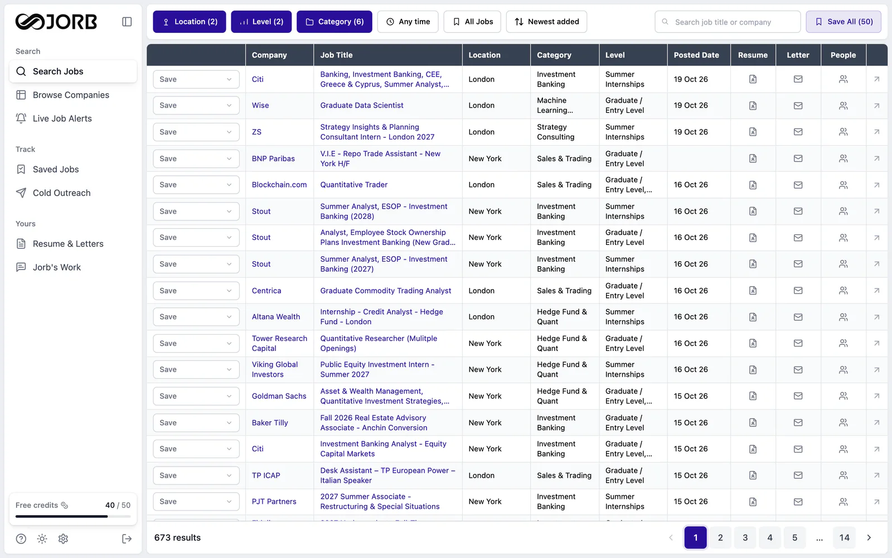Open people icon for ZS row
Image resolution: width=892 pixels, height=558 pixels.
[843, 132]
